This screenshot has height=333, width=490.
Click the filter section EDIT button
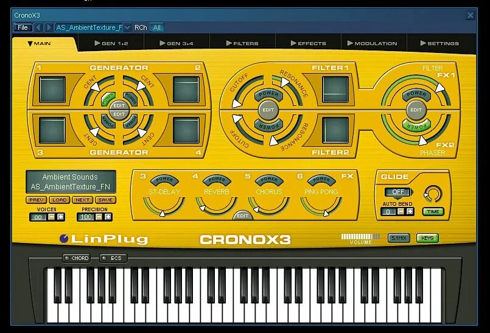coord(268,110)
